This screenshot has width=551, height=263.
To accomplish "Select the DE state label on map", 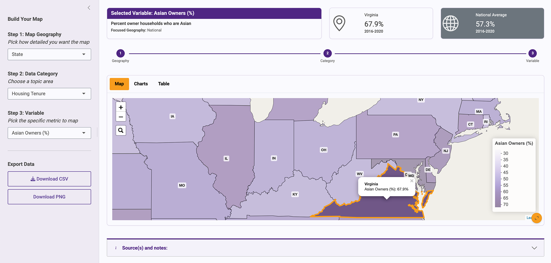I will (428, 170).
